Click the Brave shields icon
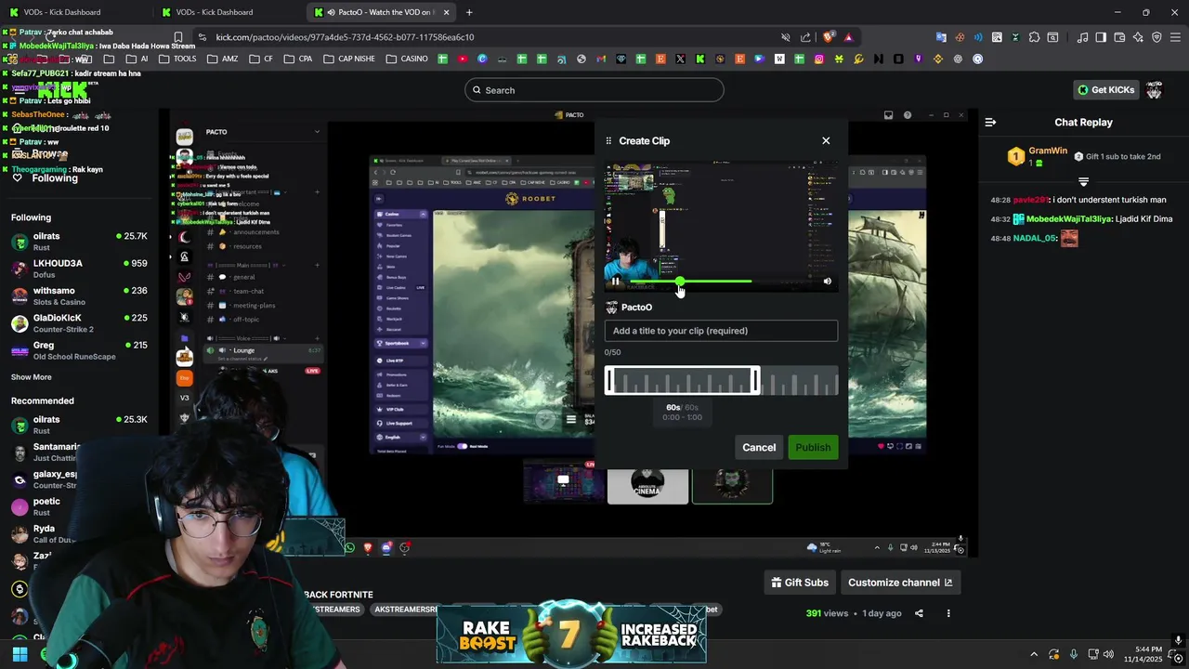Image resolution: width=1189 pixels, height=669 pixels. click(x=829, y=37)
